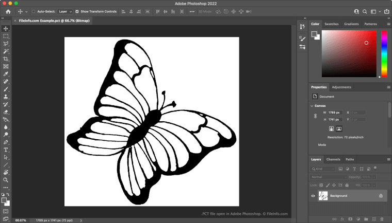Select the Pen tool

coord(6,142)
